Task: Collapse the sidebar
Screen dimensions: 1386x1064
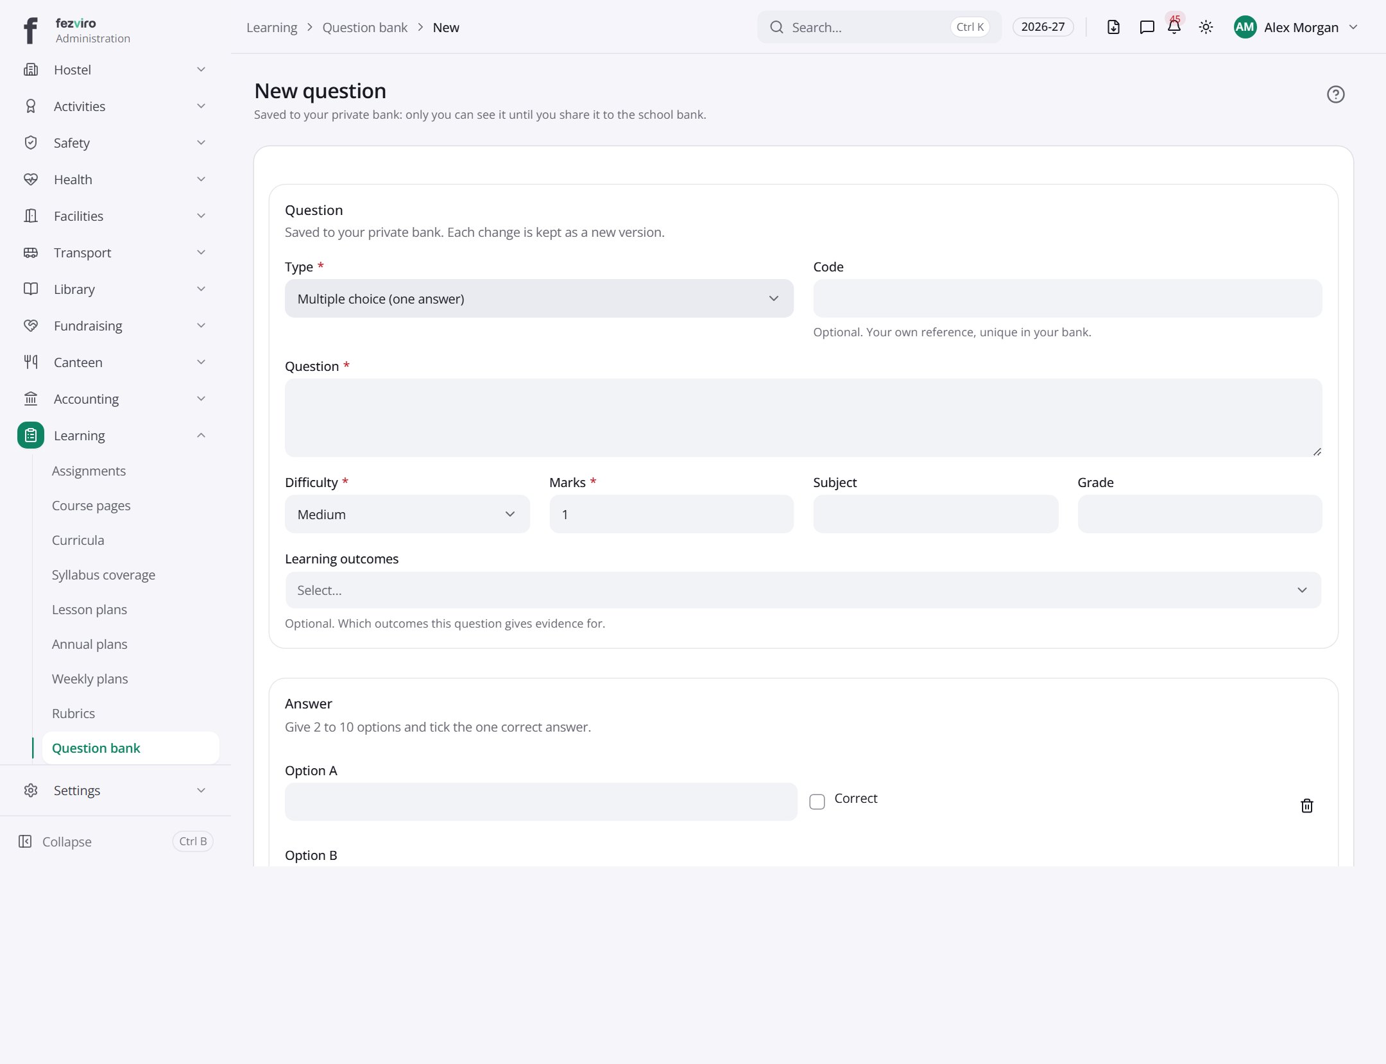Action: 116,841
